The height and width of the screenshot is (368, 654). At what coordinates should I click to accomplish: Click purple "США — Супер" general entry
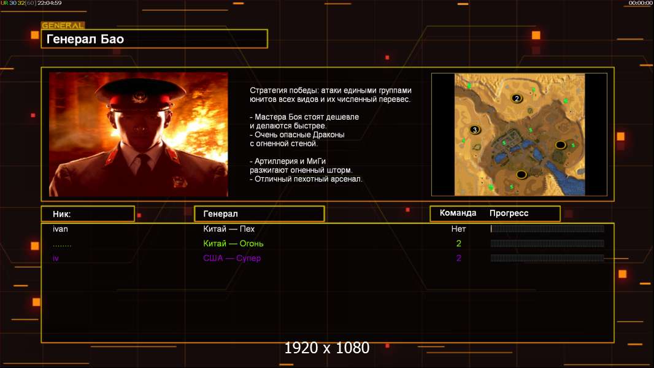(232, 258)
